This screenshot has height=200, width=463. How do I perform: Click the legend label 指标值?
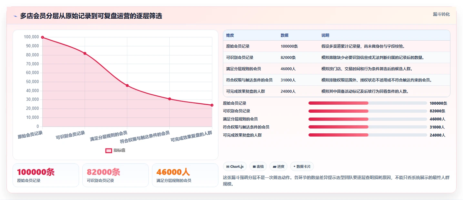tap(119, 150)
